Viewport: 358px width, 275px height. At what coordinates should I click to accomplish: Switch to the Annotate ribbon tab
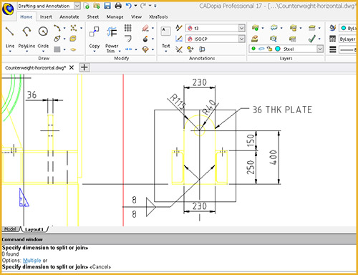69,16
